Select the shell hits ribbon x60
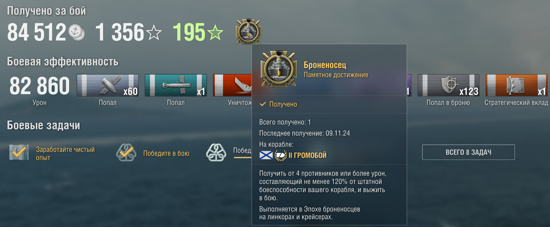 pos(108,85)
